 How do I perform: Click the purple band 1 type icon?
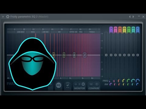(x=111, y=30)
